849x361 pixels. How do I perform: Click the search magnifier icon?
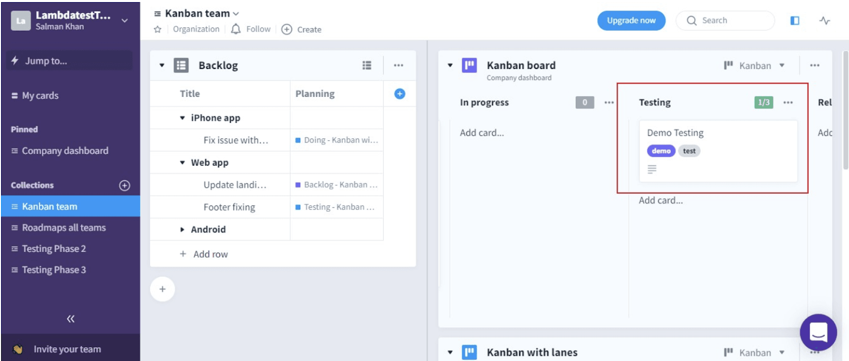tap(691, 21)
